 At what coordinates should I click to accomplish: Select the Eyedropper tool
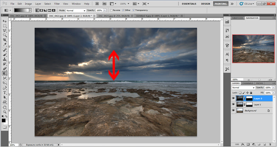5,45
